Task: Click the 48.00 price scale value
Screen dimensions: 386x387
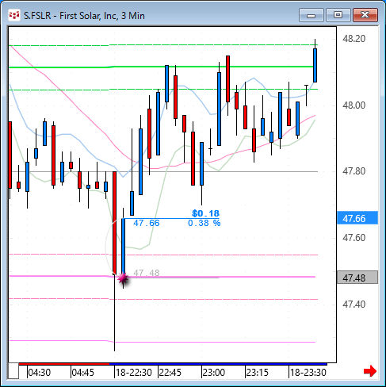Action: click(354, 105)
